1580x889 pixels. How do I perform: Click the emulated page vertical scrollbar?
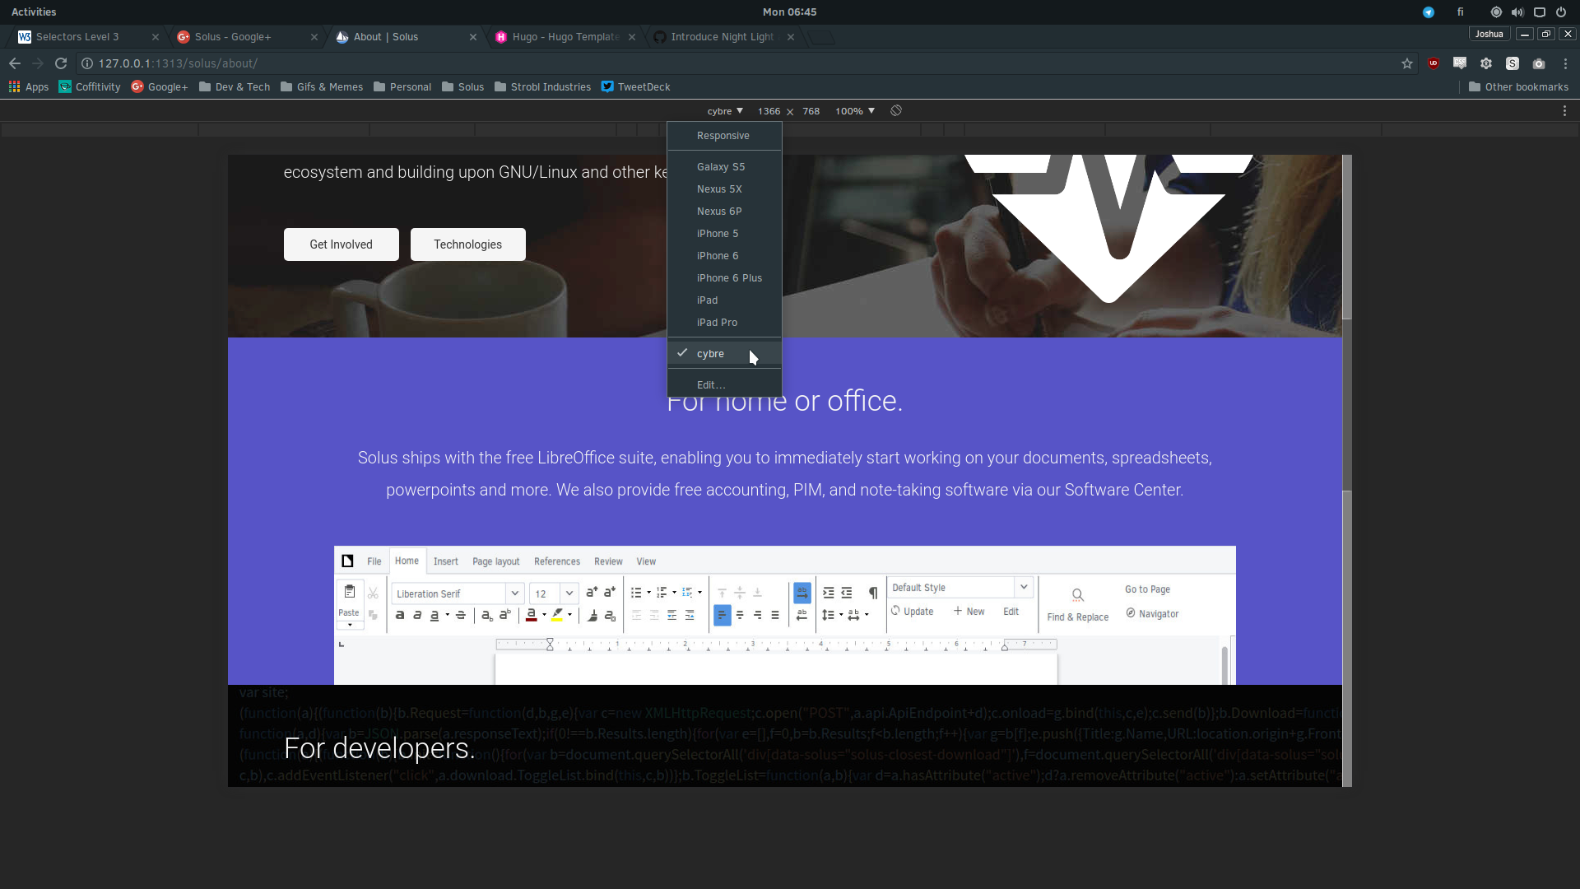pos(1347,471)
